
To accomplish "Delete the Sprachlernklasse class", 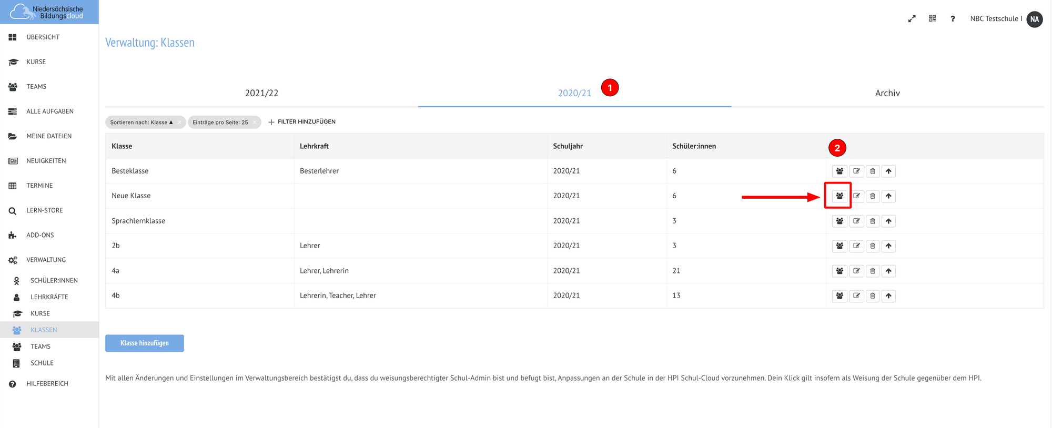I will click(x=873, y=221).
